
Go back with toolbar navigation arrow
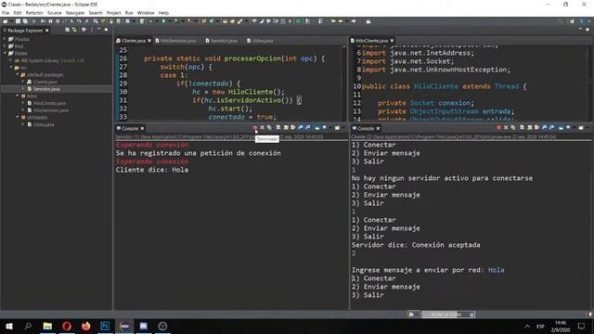click(x=341, y=21)
